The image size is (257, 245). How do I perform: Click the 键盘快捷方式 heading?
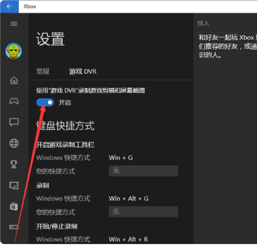[x=65, y=126]
